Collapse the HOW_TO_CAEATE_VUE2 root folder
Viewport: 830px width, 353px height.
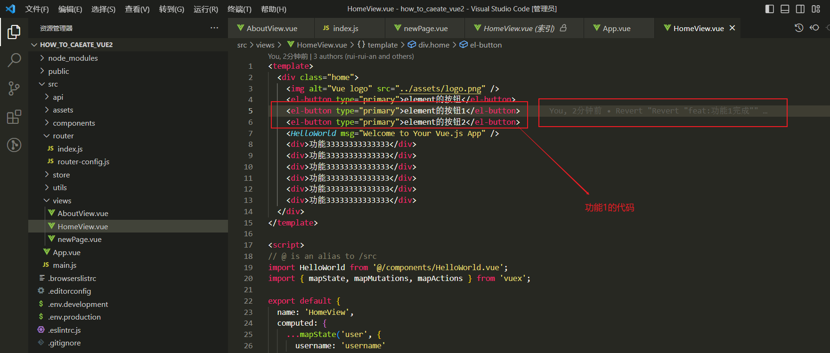(x=128, y=45)
